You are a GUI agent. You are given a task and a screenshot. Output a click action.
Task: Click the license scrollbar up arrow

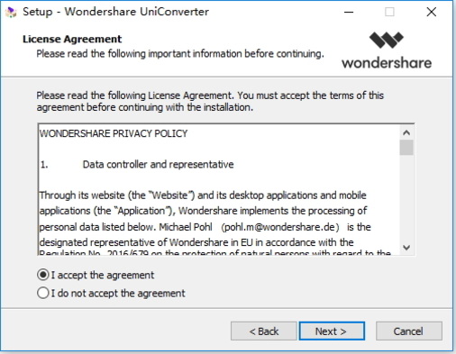pos(406,132)
